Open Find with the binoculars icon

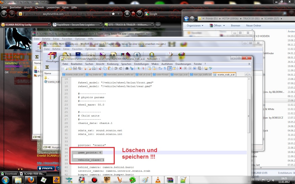pyautogui.click(x=127, y=68)
